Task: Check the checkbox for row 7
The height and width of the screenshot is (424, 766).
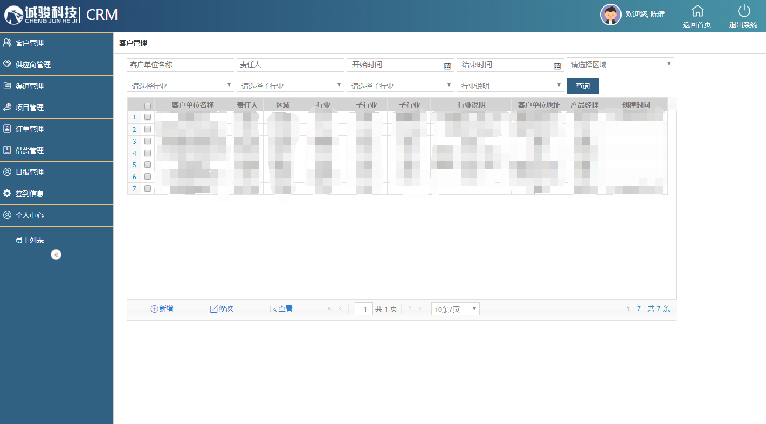Action: [148, 188]
